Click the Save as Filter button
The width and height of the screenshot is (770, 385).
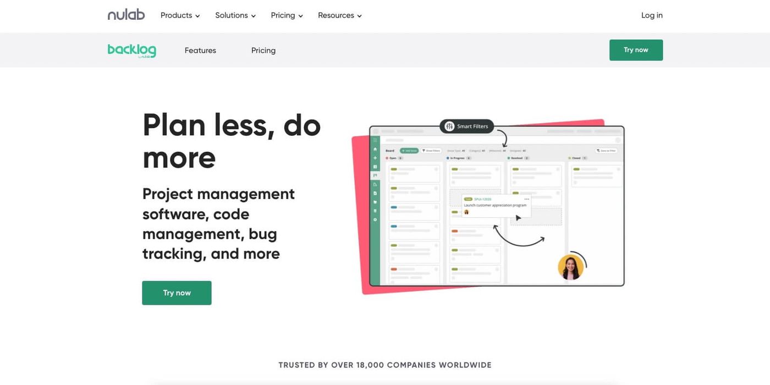tap(606, 151)
